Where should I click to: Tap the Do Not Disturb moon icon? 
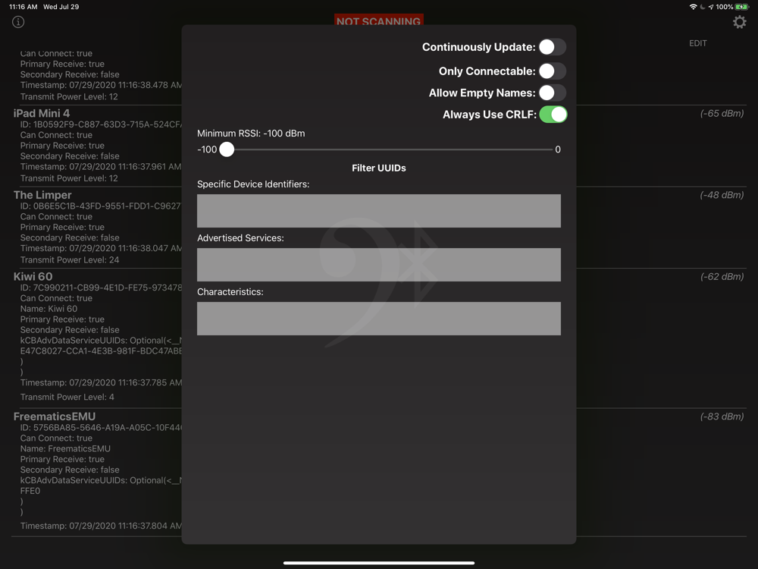point(703,7)
